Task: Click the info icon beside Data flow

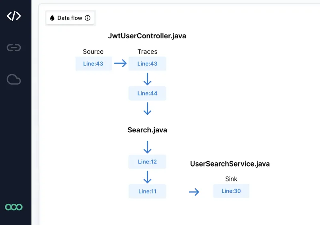Action: point(88,18)
